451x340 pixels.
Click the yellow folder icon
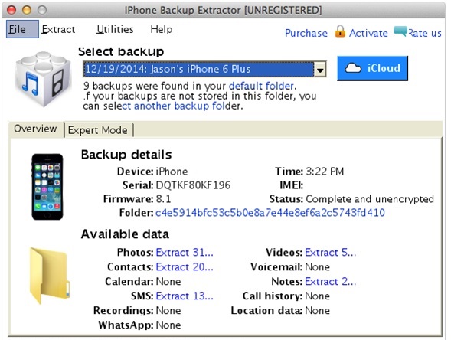(50, 276)
